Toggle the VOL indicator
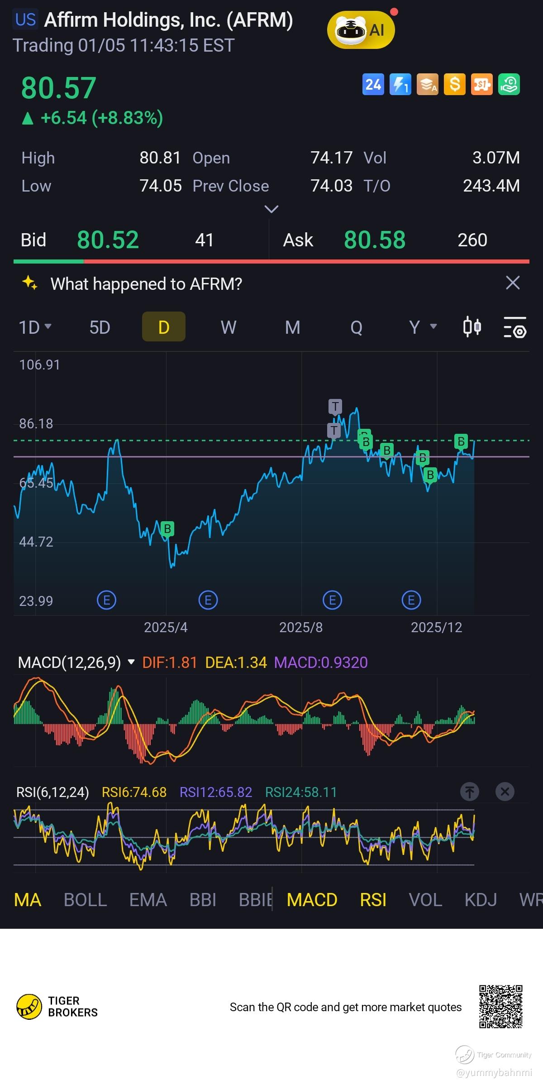 point(425,900)
